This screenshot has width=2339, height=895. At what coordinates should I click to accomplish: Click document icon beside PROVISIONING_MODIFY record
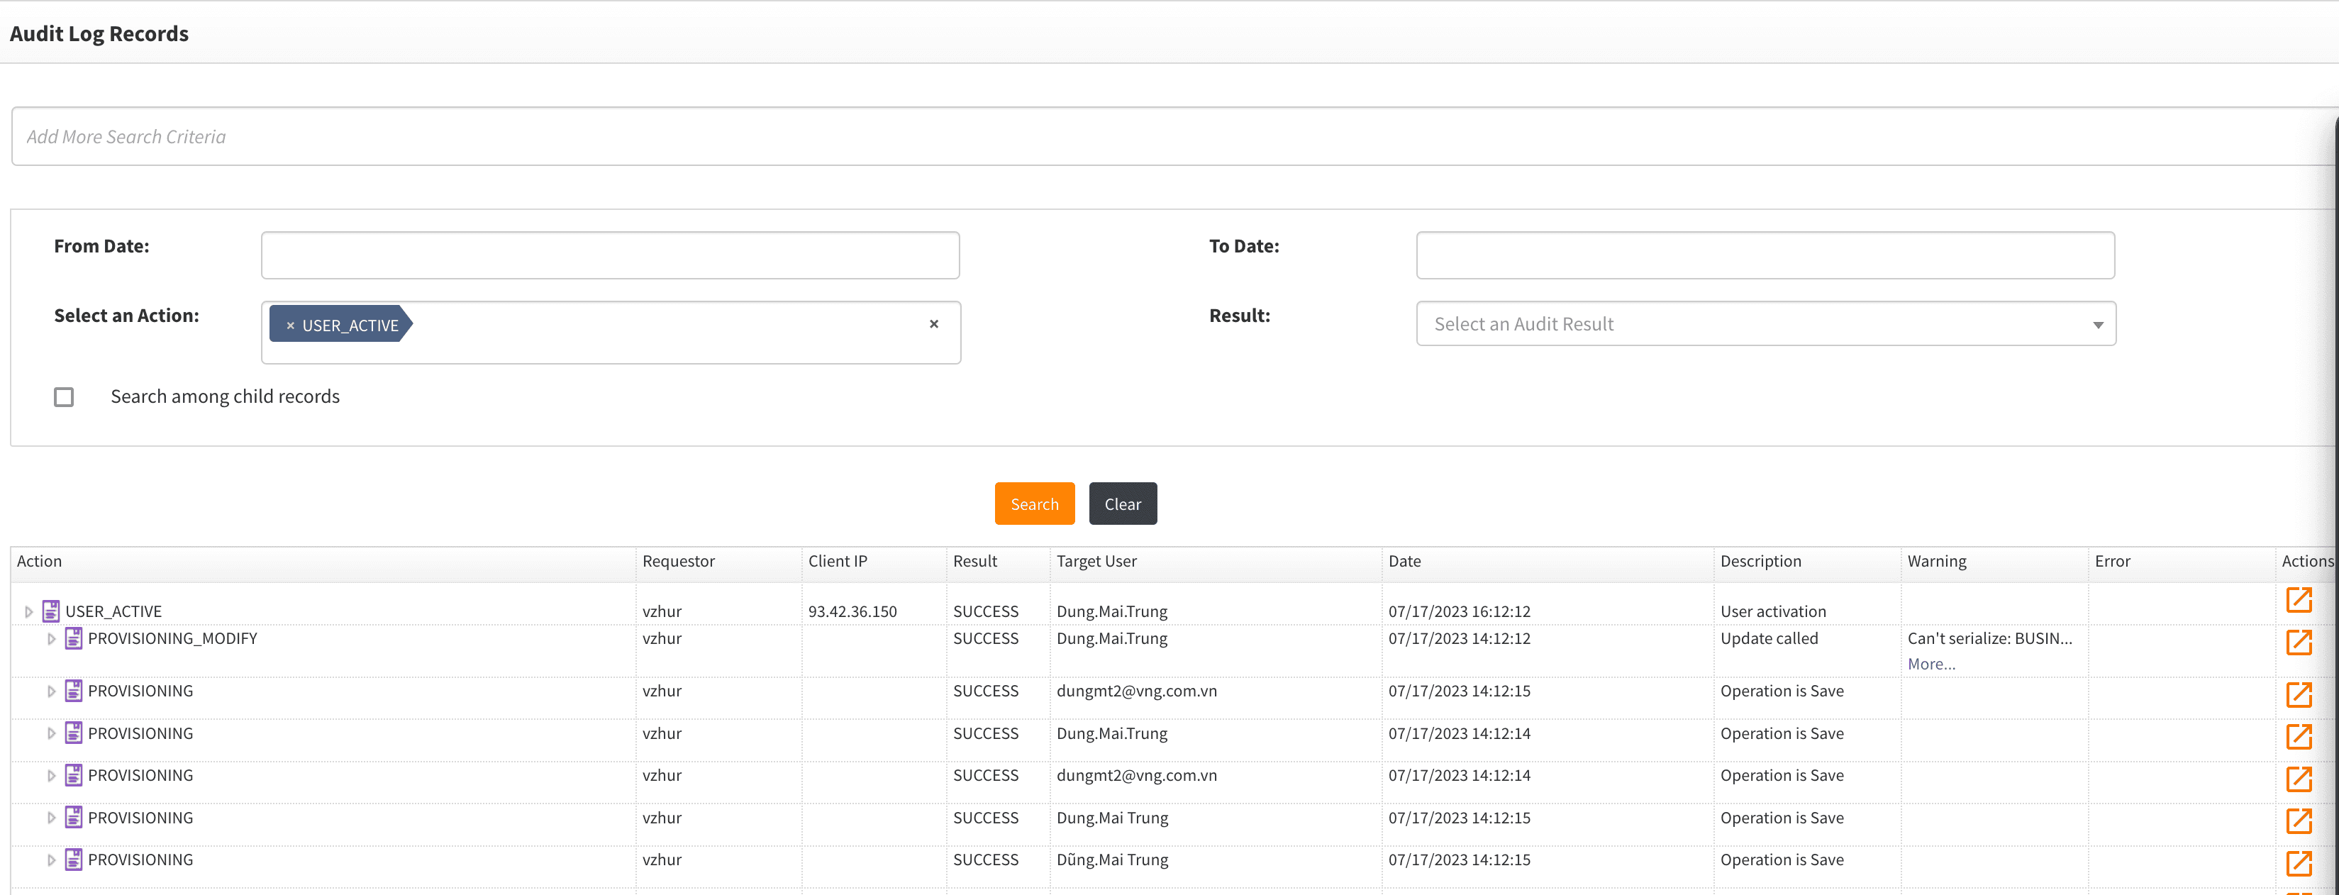(74, 638)
